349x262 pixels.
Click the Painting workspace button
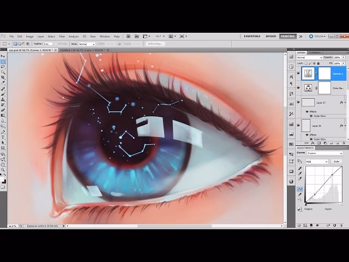point(288,36)
